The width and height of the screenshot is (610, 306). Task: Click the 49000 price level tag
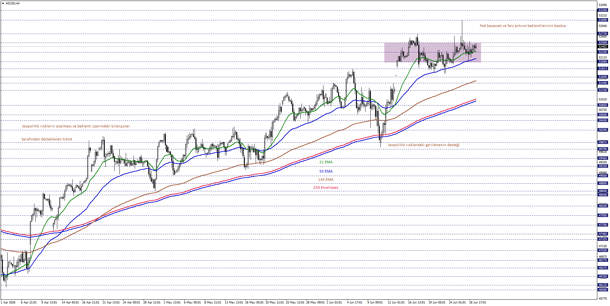point(603,176)
